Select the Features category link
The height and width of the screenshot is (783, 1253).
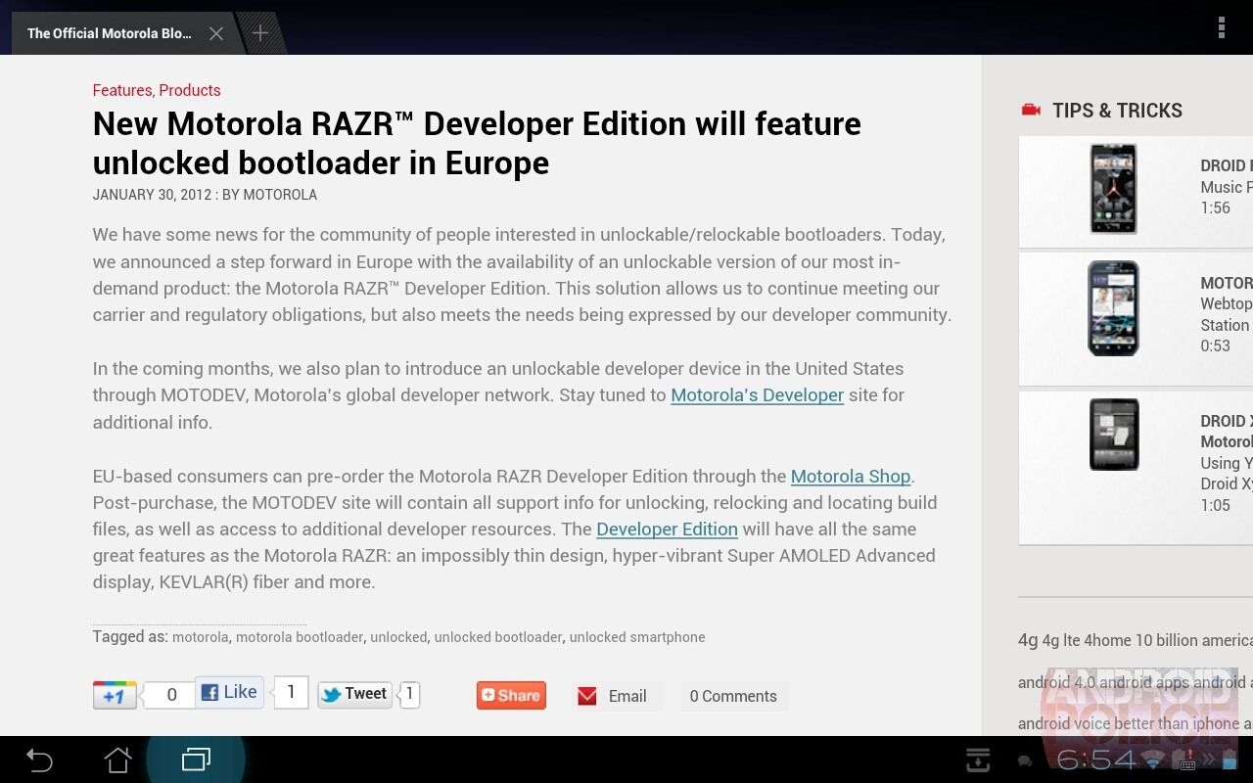121,90
